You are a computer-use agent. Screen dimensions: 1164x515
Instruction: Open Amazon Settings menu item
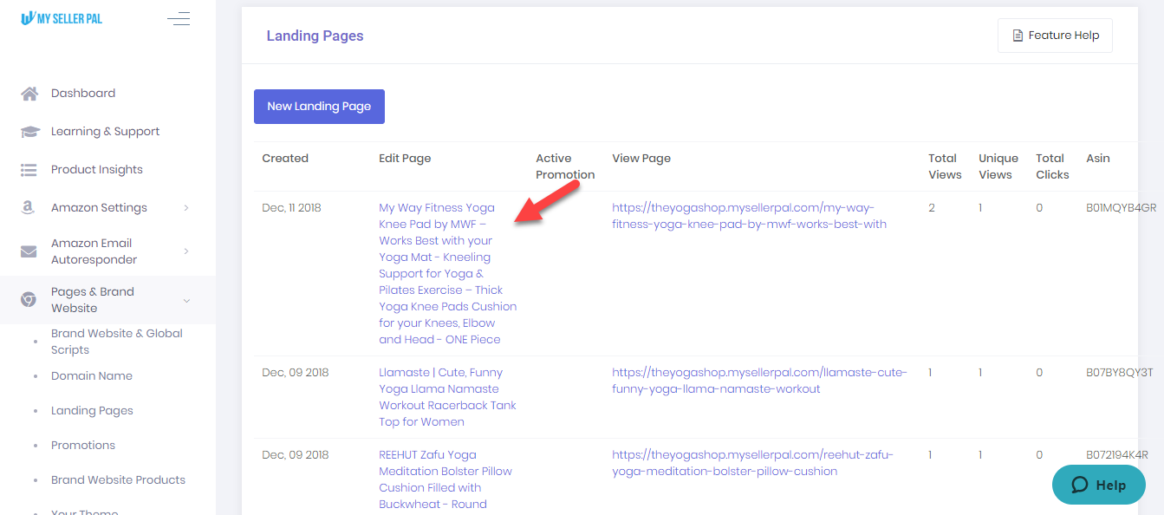tap(99, 208)
